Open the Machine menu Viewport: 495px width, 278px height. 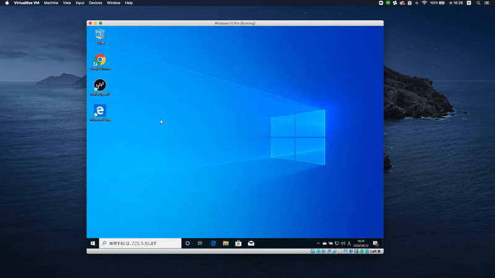click(51, 3)
